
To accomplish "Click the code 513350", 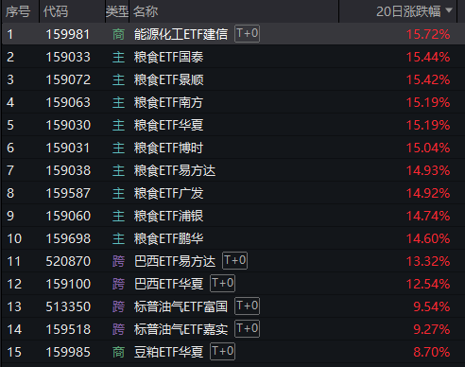I will 68,306.
